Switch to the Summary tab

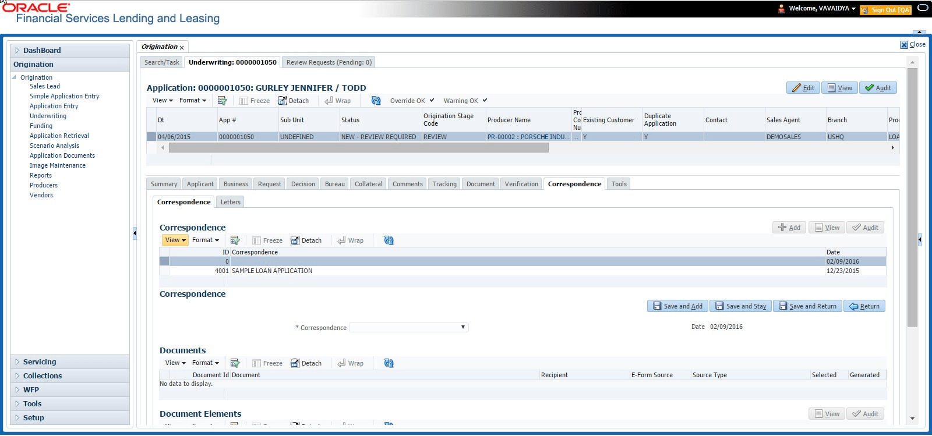click(x=164, y=184)
